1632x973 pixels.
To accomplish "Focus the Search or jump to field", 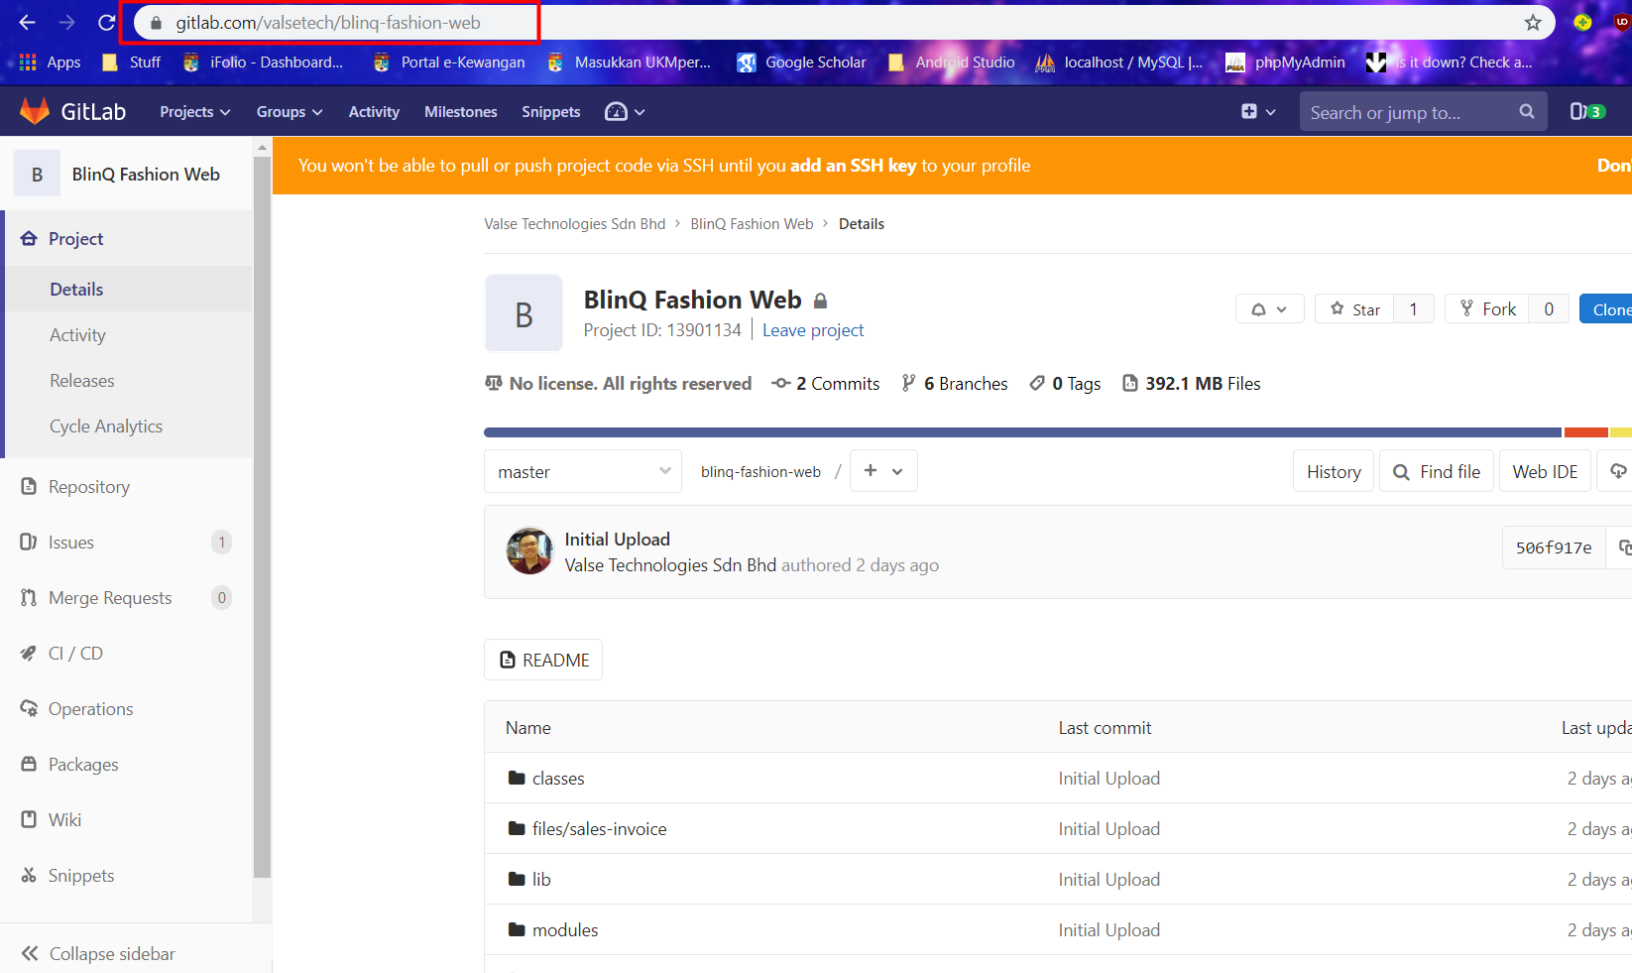I will 1408,113.
